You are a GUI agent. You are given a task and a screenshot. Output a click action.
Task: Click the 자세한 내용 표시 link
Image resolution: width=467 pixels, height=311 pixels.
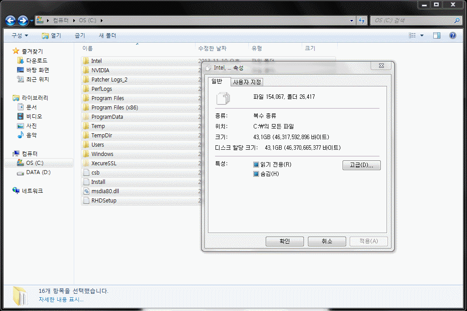coord(60,299)
